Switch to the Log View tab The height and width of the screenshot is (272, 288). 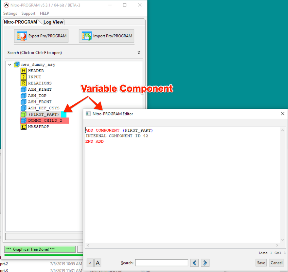click(53, 22)
